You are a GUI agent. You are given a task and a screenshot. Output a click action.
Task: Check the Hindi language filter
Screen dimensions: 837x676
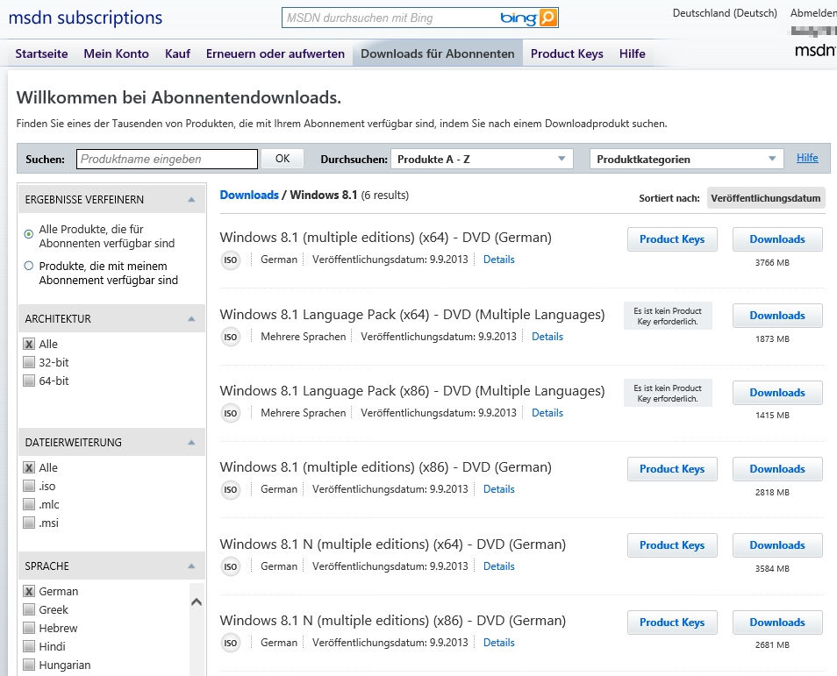tap(29, 647)
